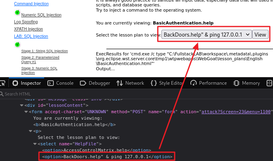Open Stage 3: Numeric SQL Injection
The image size is (273, 161).
coord(39,71)
